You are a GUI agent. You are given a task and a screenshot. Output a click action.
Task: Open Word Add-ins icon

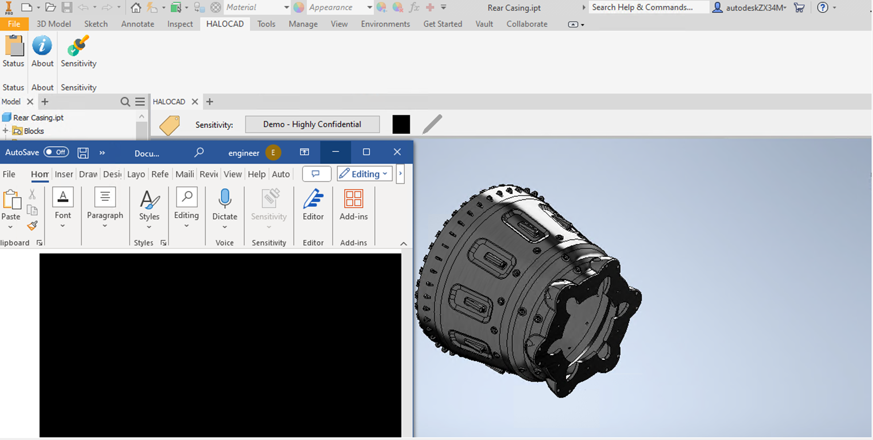(353, 199)
